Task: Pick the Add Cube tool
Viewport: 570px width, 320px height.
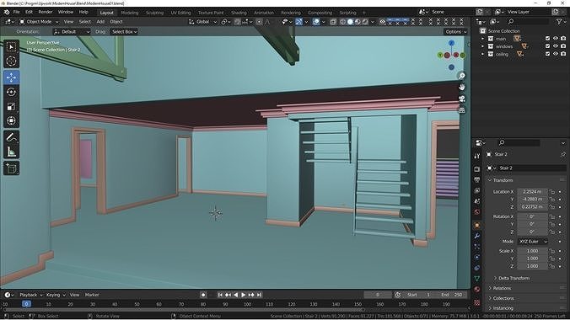Action: (11, 168)
